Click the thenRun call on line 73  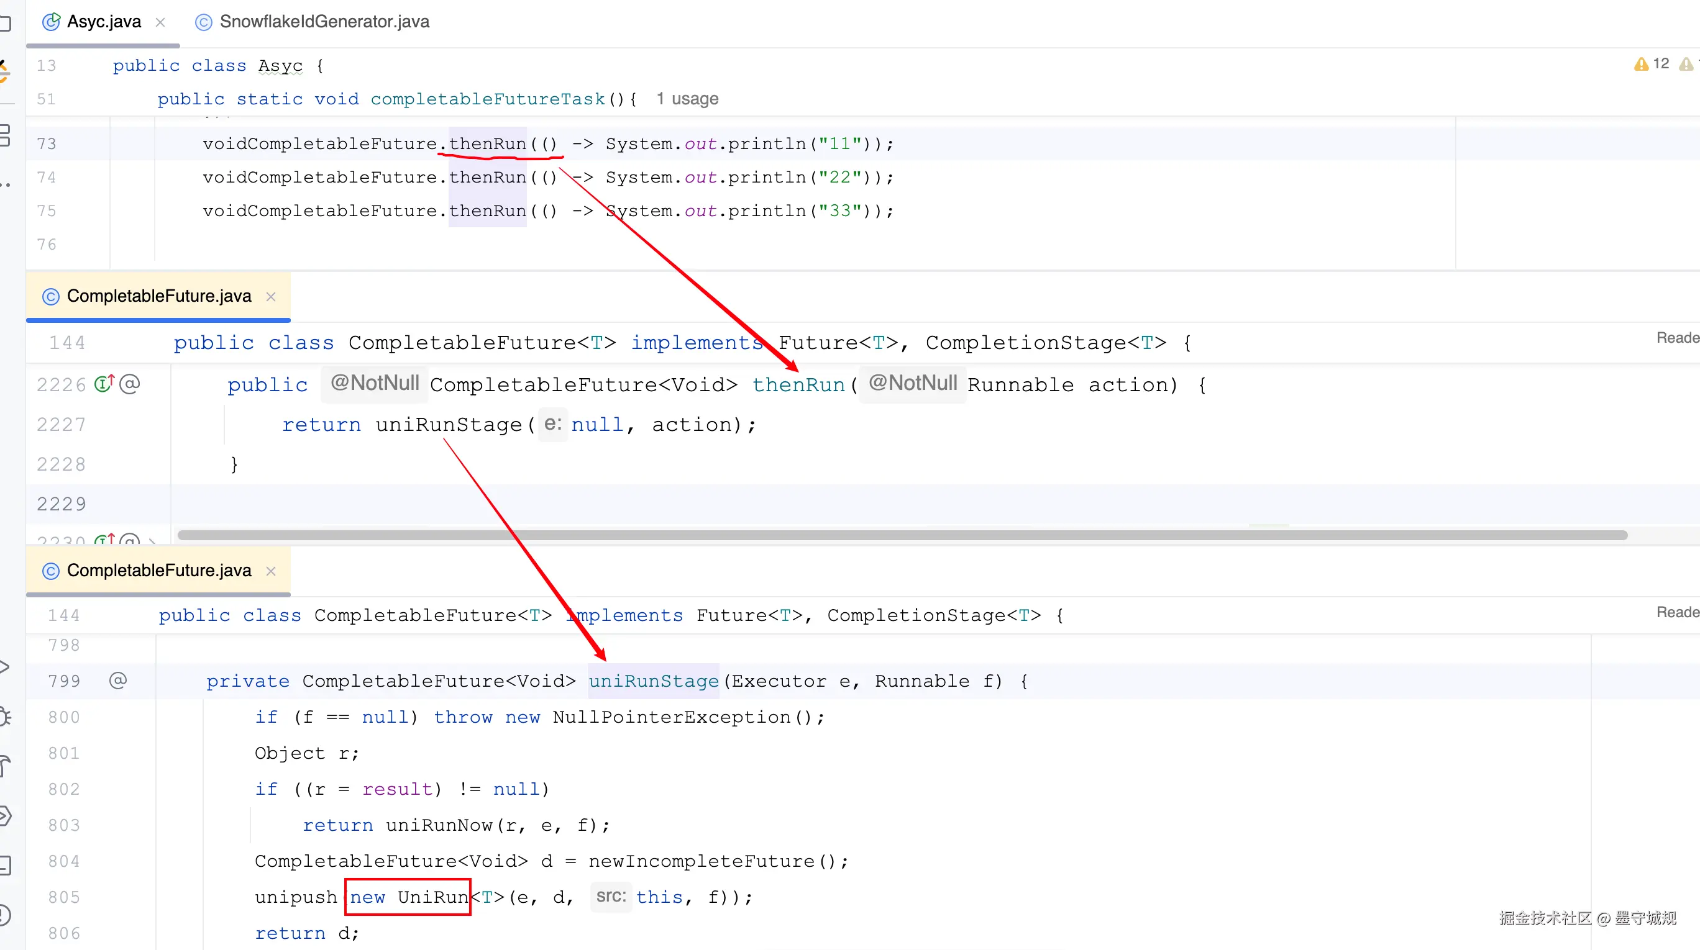pyautogui.click(x=487, y=143)
